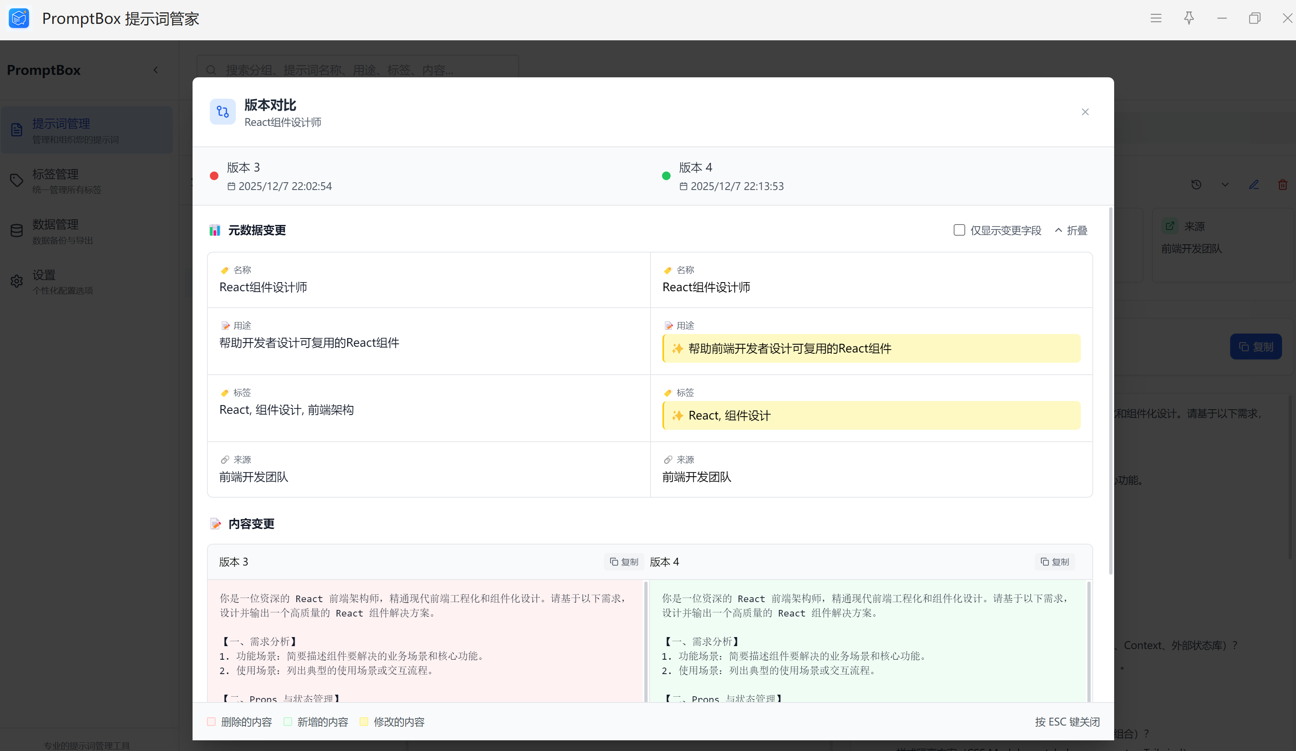This screenshot has height=751, width=1296.
Task: Click the red delete trash icon
Action: tap(1282, 185)
